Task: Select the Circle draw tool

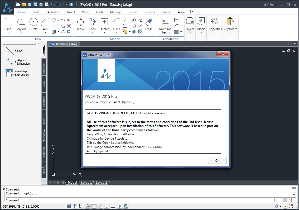Action: [33, 24]
